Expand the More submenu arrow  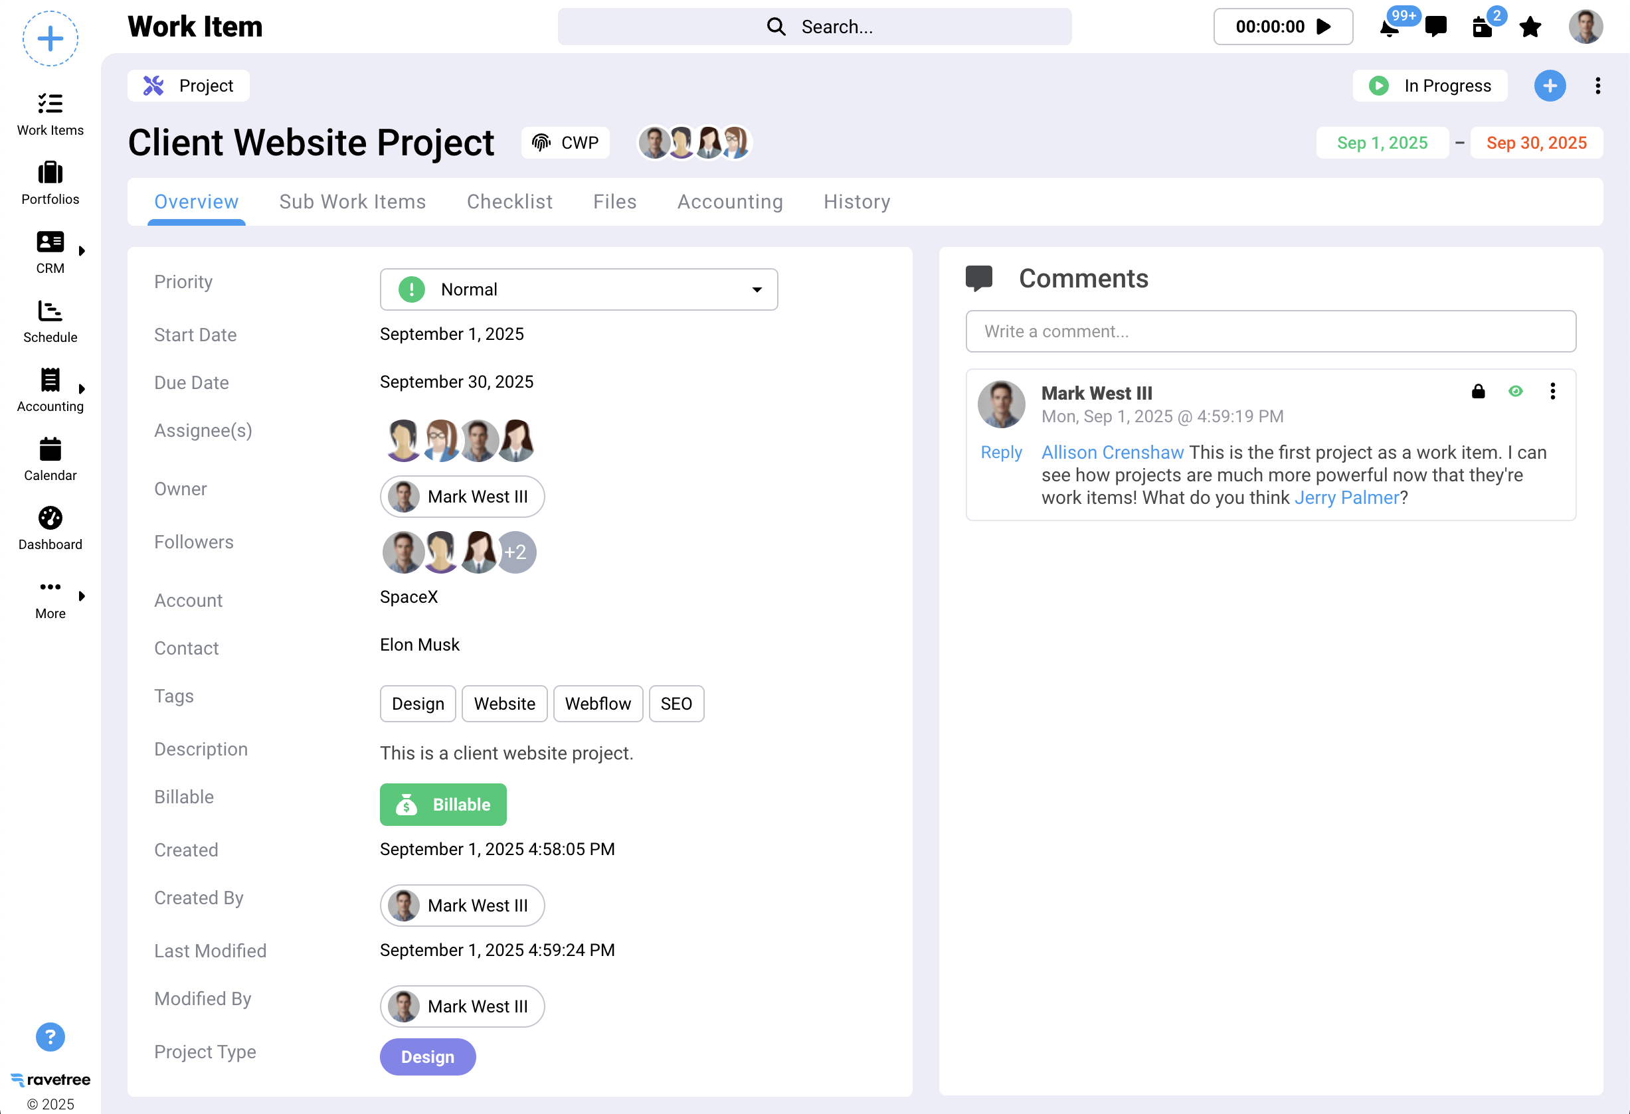point(82,596)
